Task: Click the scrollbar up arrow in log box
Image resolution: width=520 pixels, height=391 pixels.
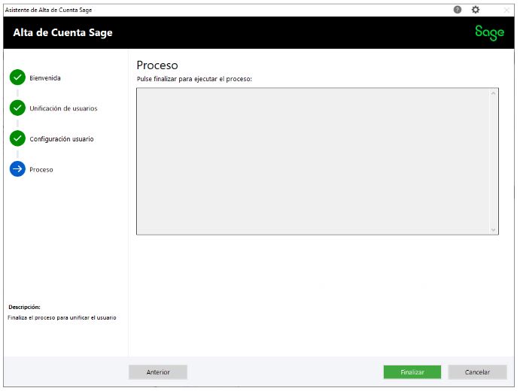Action: tap(493, 93)
